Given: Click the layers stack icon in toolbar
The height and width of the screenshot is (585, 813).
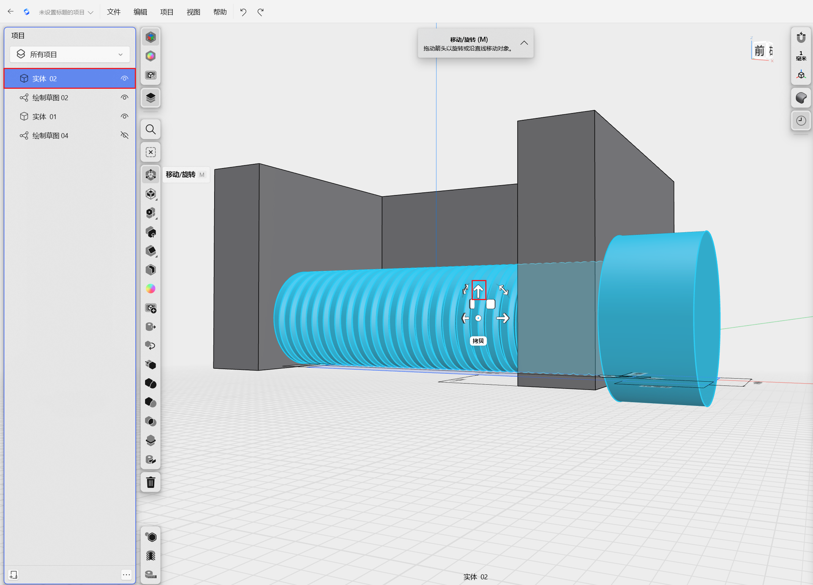Looking at the screenshot, I should click(151, 98).
